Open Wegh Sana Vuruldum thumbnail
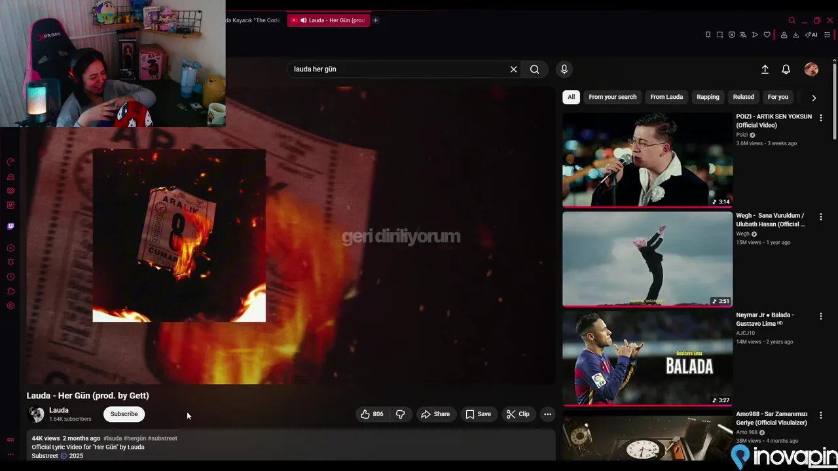The height and width of the screenshot is (471, 838). (647, 259)
